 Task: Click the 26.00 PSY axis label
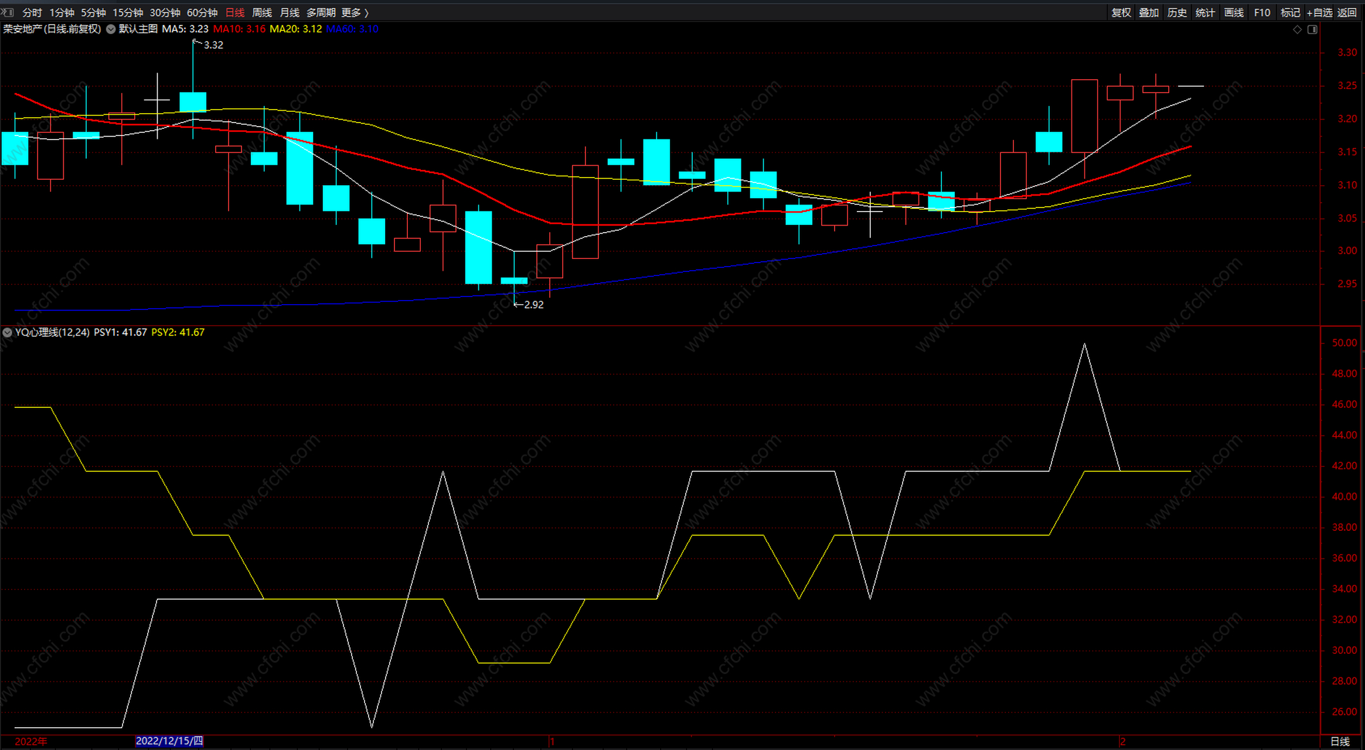point(1344,711)
